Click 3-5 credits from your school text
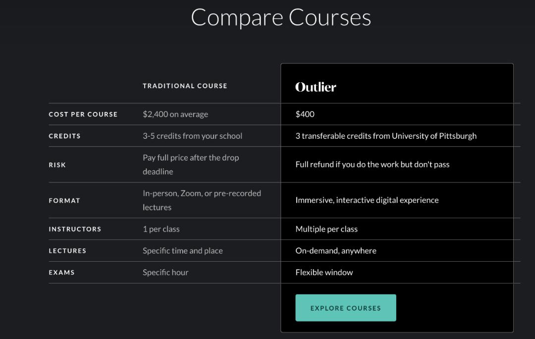535x339 pixels. pos(192,136)
